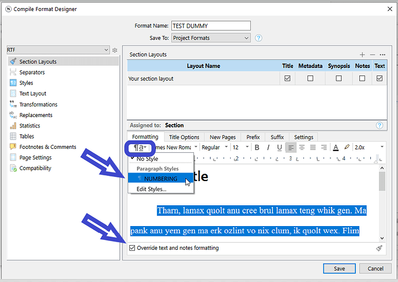The width and height of the screenshot is (398, 282).
Task: Open the Separators pane
Action: click(63, 72)
